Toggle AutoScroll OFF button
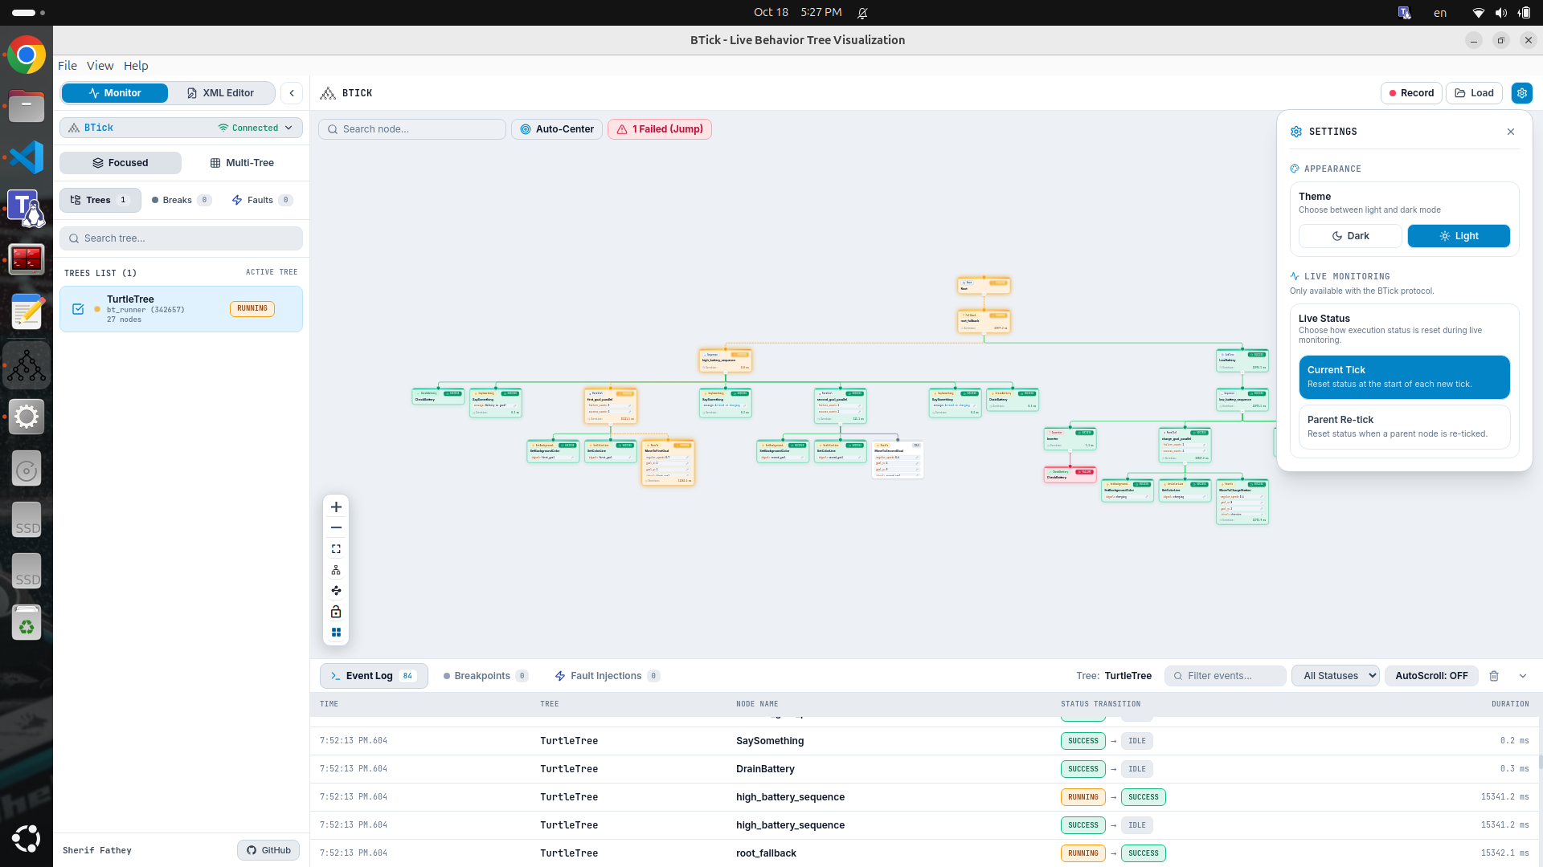 [x=1431, y=676]
